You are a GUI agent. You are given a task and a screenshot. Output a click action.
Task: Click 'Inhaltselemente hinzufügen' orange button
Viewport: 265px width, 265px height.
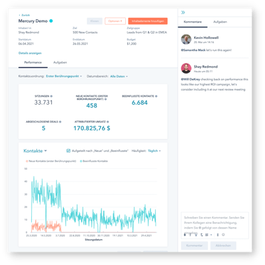point(148,21)
